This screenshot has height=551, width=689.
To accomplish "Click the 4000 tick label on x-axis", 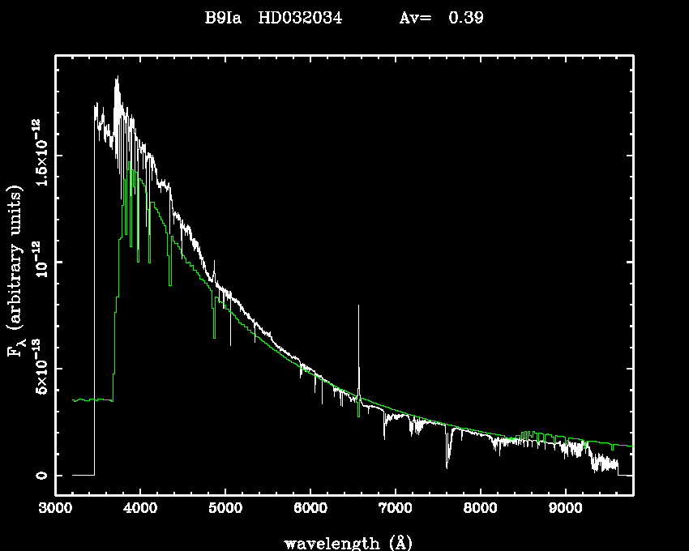I will click(140, 510).
